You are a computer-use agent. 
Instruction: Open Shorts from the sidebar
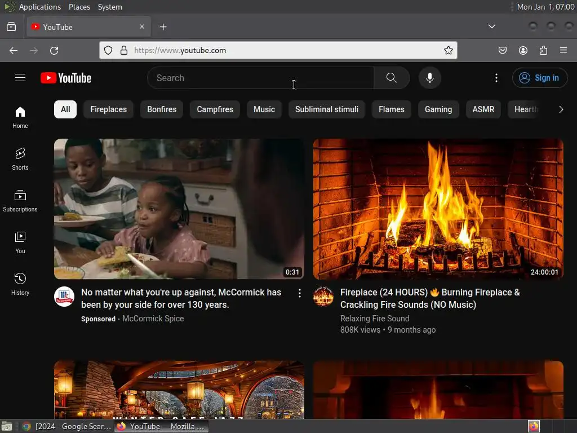coord(20,159)
